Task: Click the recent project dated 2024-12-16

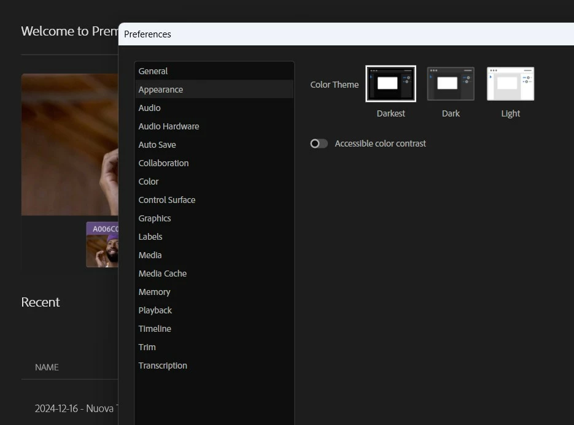Action: (76, 408)
